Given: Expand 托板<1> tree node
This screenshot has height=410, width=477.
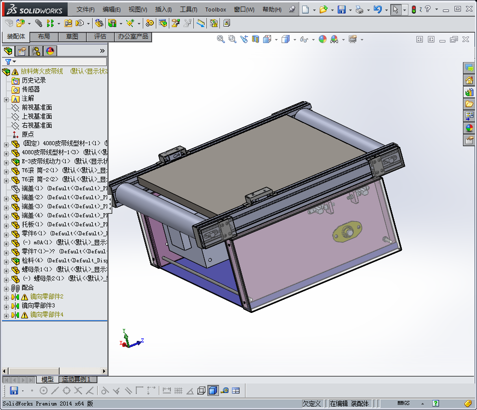Looking at the screenshot, I should point(6,226).
